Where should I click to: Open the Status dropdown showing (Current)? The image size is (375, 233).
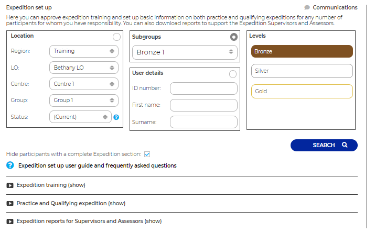(x=80, y=117)
